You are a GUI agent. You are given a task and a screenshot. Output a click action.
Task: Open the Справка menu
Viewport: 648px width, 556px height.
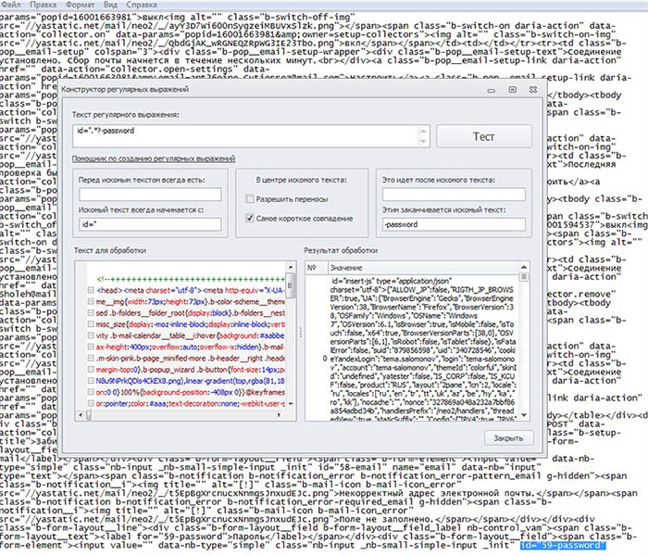(x=142, y=5)
